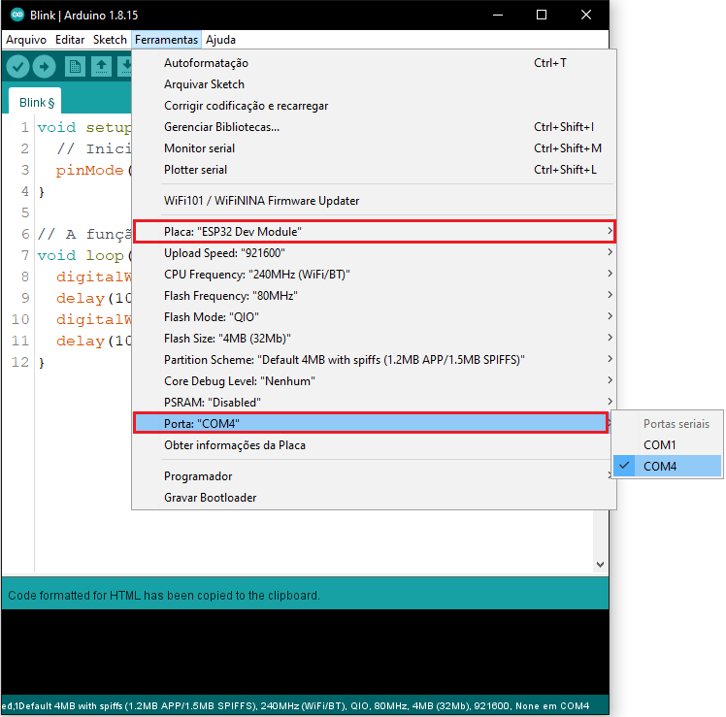Expand the CPU Frequency submenu
This screenshot has height=717, width=726.
374,274
